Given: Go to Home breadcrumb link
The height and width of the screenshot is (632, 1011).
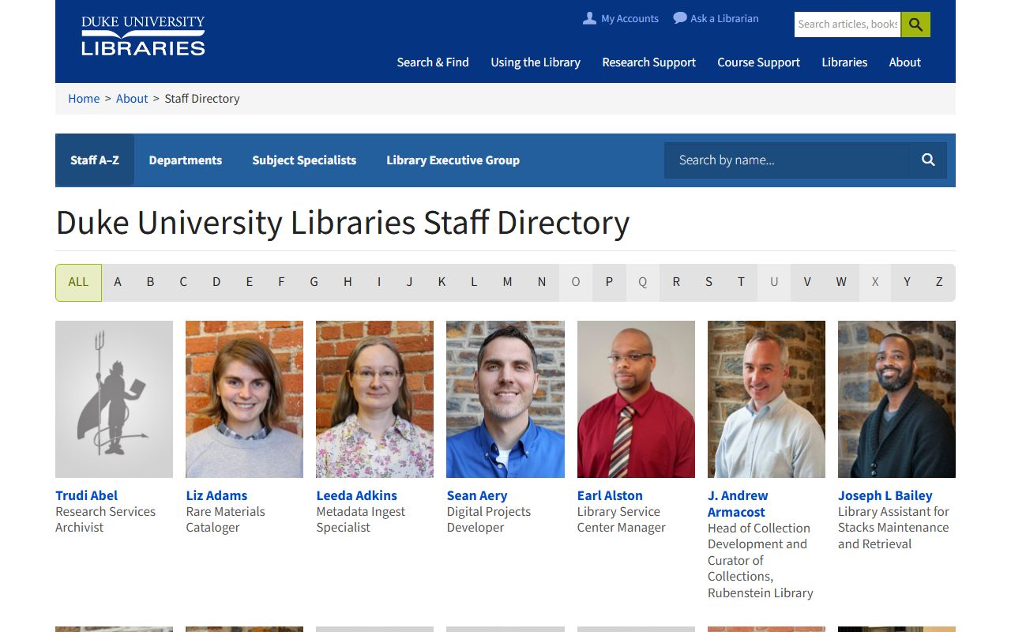Looking at the screenshot, I should 84,99.
